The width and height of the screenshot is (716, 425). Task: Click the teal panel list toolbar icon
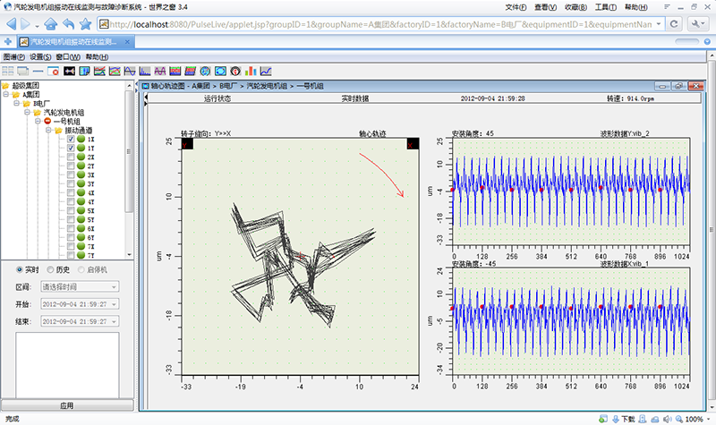point(84,71)
